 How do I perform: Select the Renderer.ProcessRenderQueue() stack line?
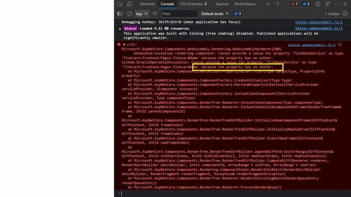pyautogui.click(x=205, y=187)
